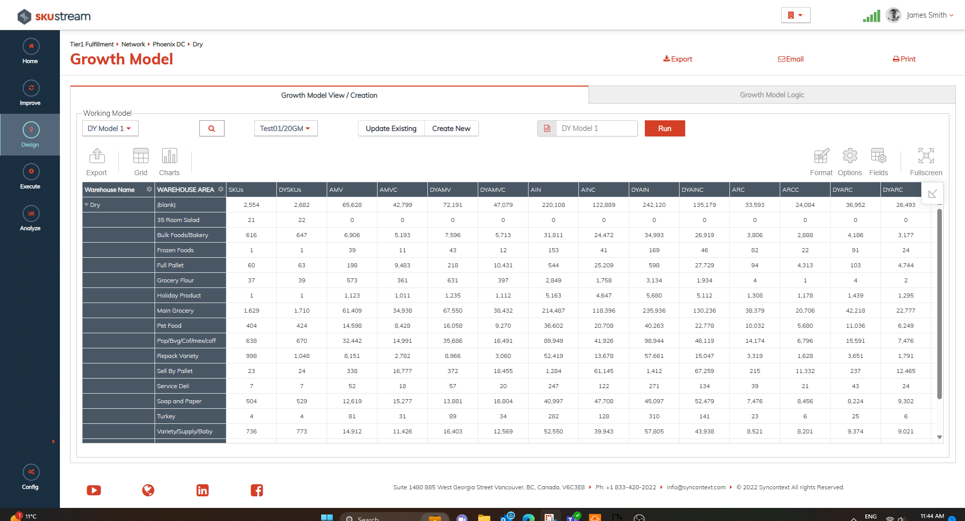Open the YouTube footer icon

click(x=94, y=490)
